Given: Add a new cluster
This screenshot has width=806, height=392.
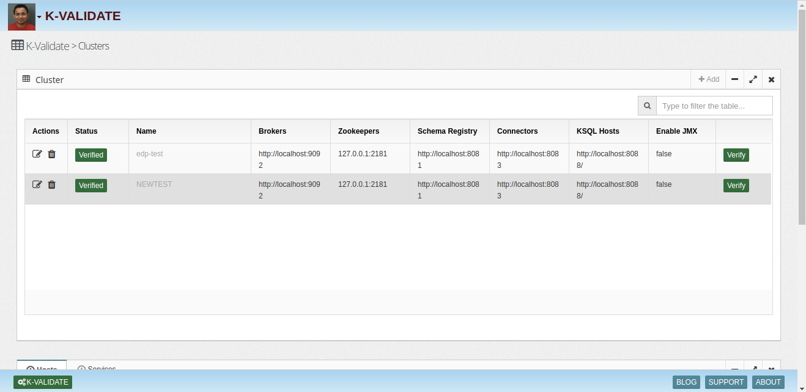Looking at the screenshot, I should point(709,79).
